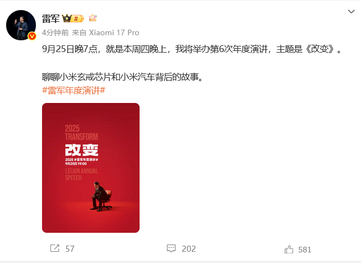Click the flower emoji badge beside username
Viewport: 361px width, 263px height.
coord(93,18)
